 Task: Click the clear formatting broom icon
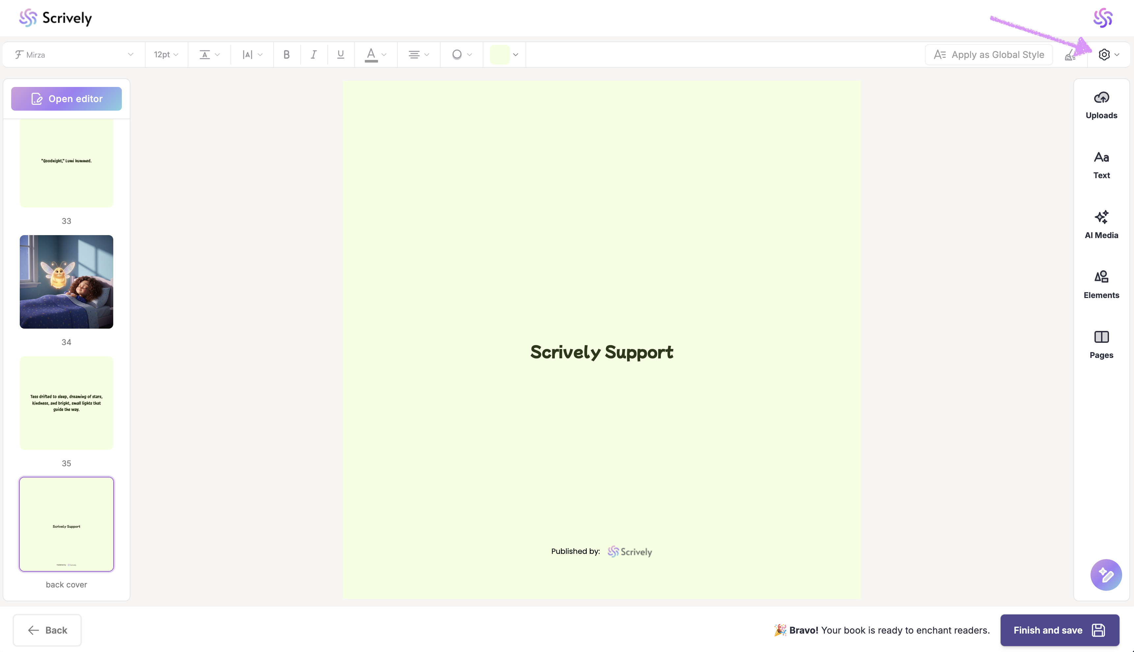pos(1069,55)
